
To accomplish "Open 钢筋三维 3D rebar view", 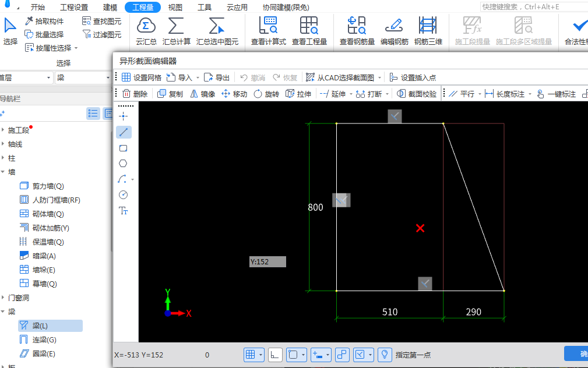I will pyautogui.click(x=428, y=31).
